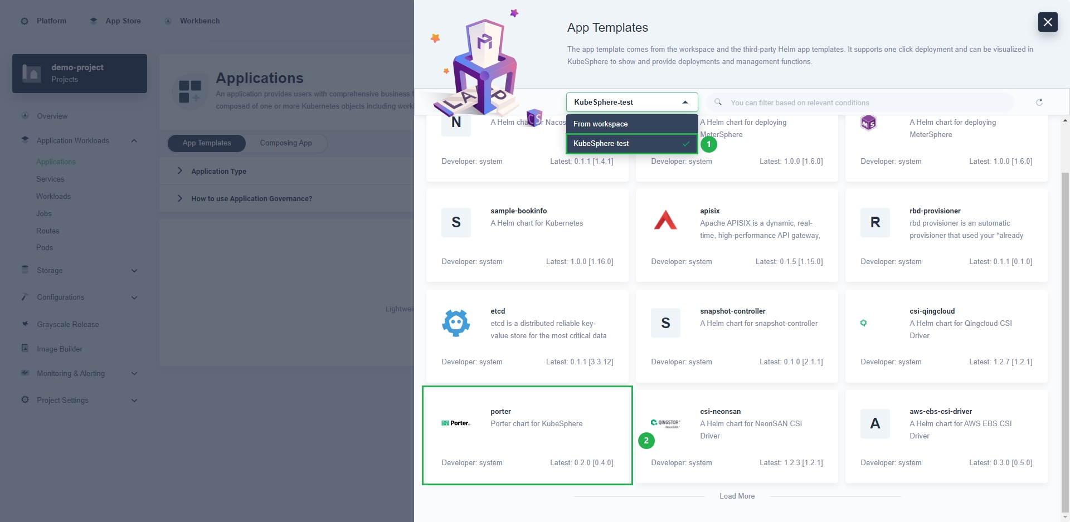Click the Nacos N icon

click(x=456, y=123)
